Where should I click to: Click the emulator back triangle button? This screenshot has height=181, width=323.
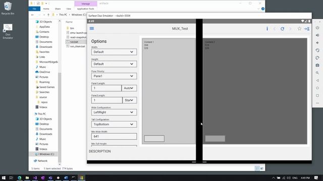point(317,80)
